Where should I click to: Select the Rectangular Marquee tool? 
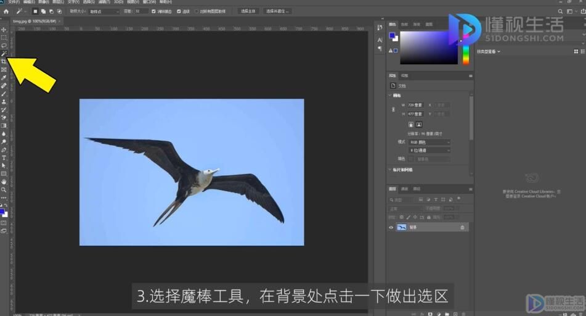click(4, 38)
